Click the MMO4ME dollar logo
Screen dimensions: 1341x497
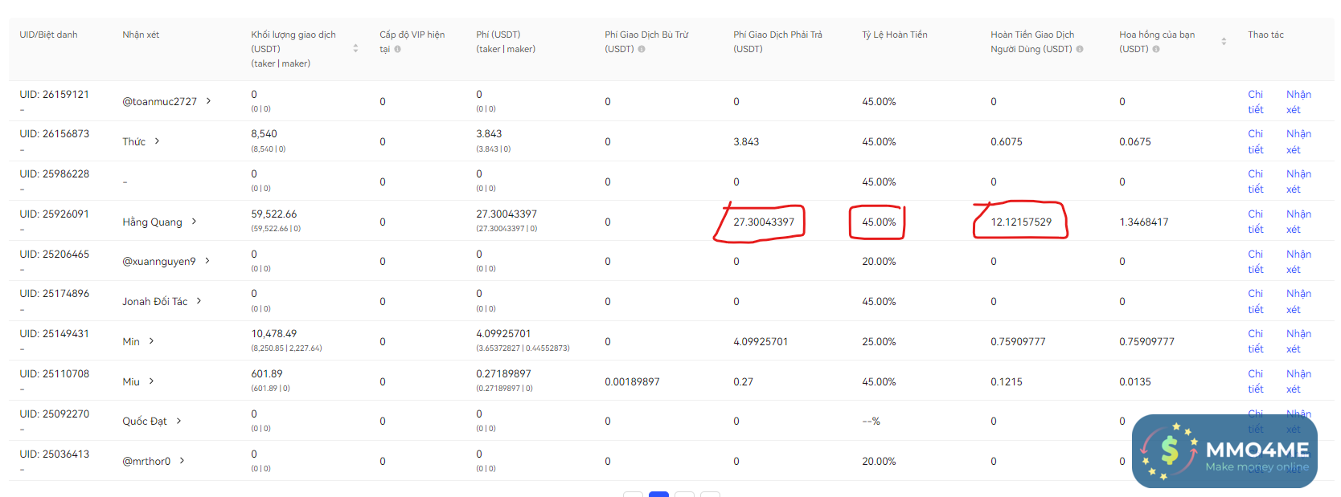[x=1170, y=450]
